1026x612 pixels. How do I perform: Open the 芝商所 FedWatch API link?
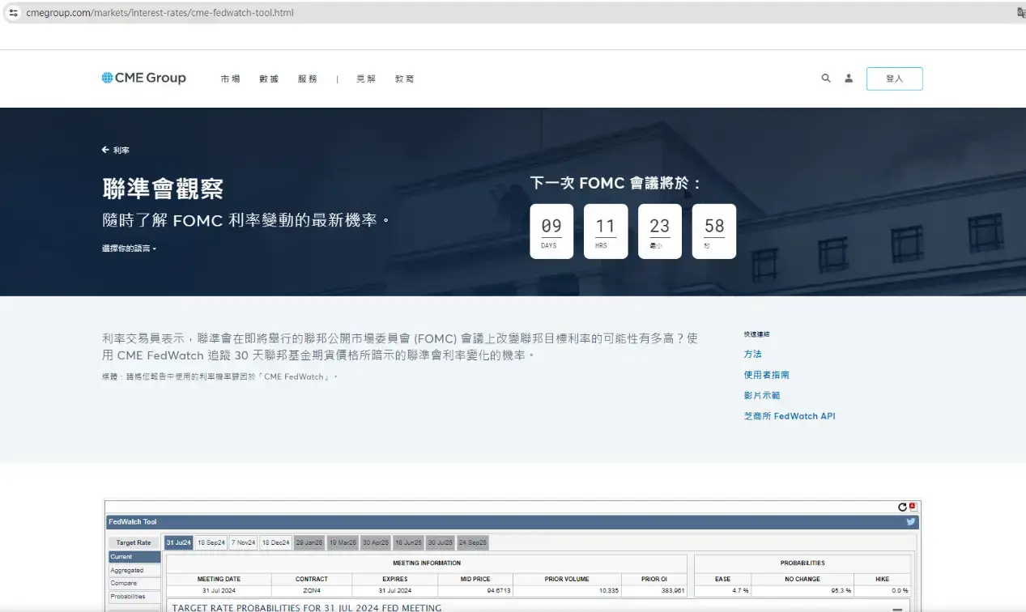pyautogui.click(x=789, y=415)
